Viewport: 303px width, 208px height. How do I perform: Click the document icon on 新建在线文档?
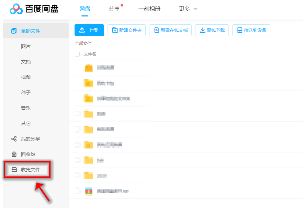[x=157, y=30]
